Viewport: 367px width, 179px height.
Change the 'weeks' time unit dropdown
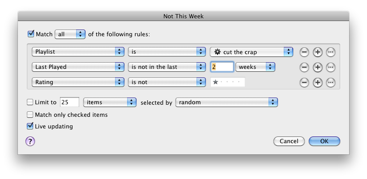[x=255, y=67]
